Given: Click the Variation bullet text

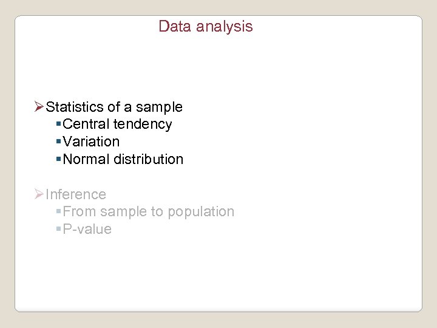Looking at the screenshot, I should click(x=91, y=142).
